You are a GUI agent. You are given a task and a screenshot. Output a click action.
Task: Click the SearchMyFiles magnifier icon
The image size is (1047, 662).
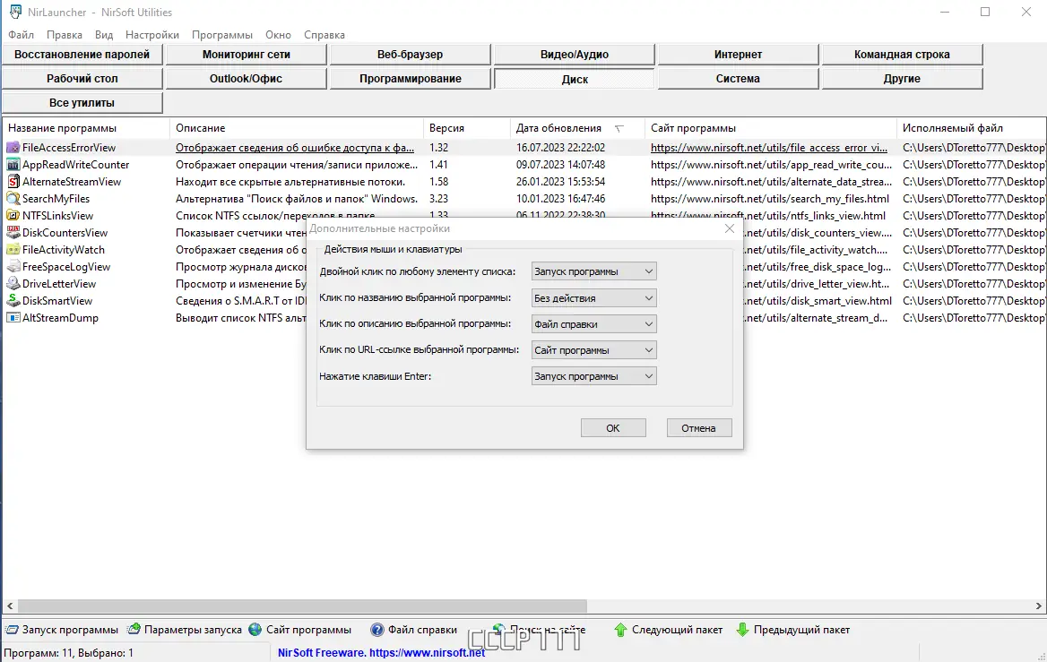[13, 199]
